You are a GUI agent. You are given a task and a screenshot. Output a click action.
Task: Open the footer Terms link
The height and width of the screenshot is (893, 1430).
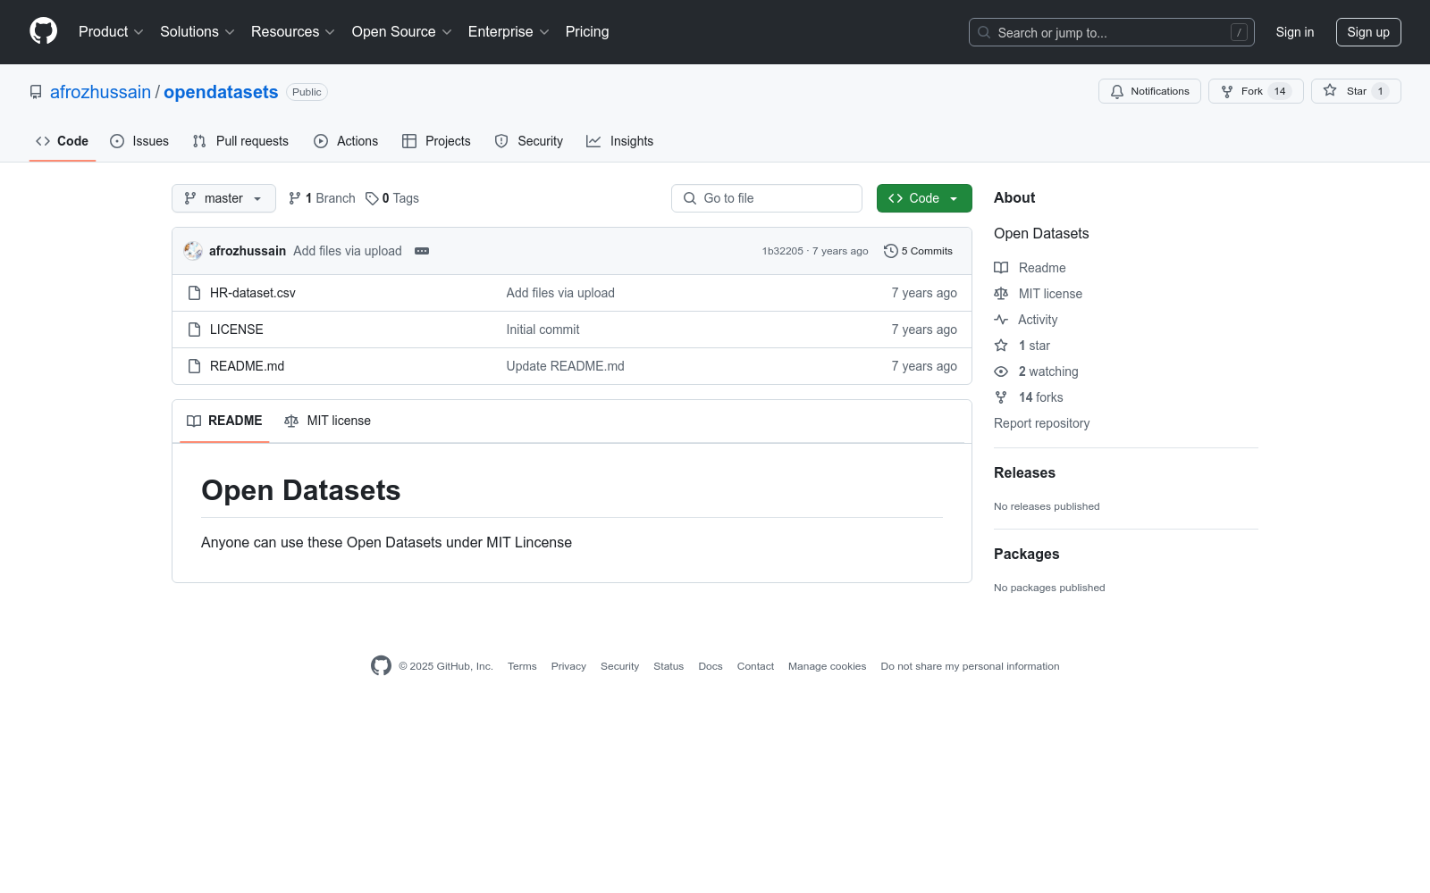click(x=522, y=666)
